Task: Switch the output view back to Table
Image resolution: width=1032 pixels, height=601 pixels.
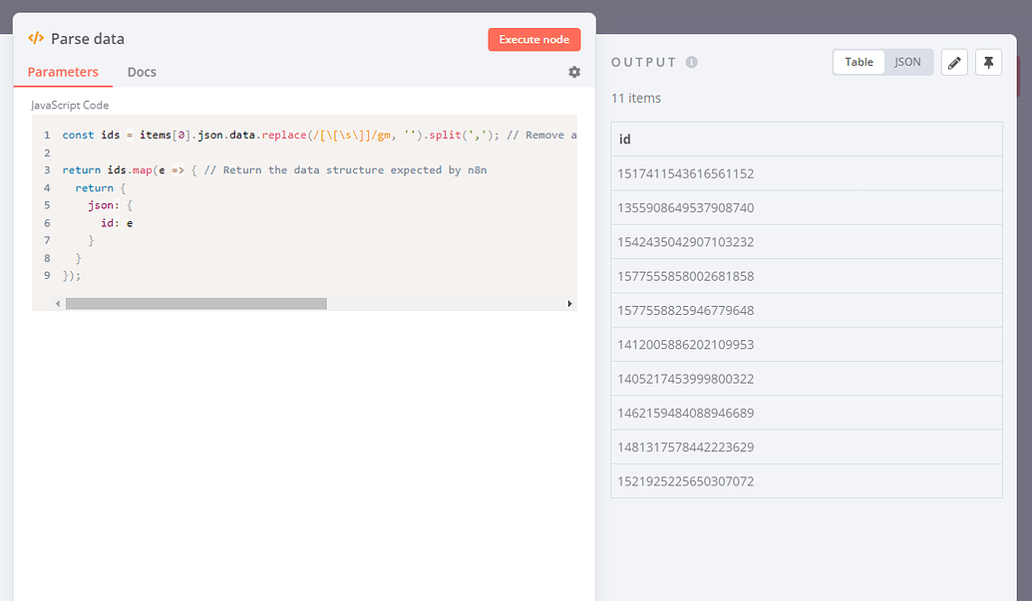Action: (x=859, y=61)
